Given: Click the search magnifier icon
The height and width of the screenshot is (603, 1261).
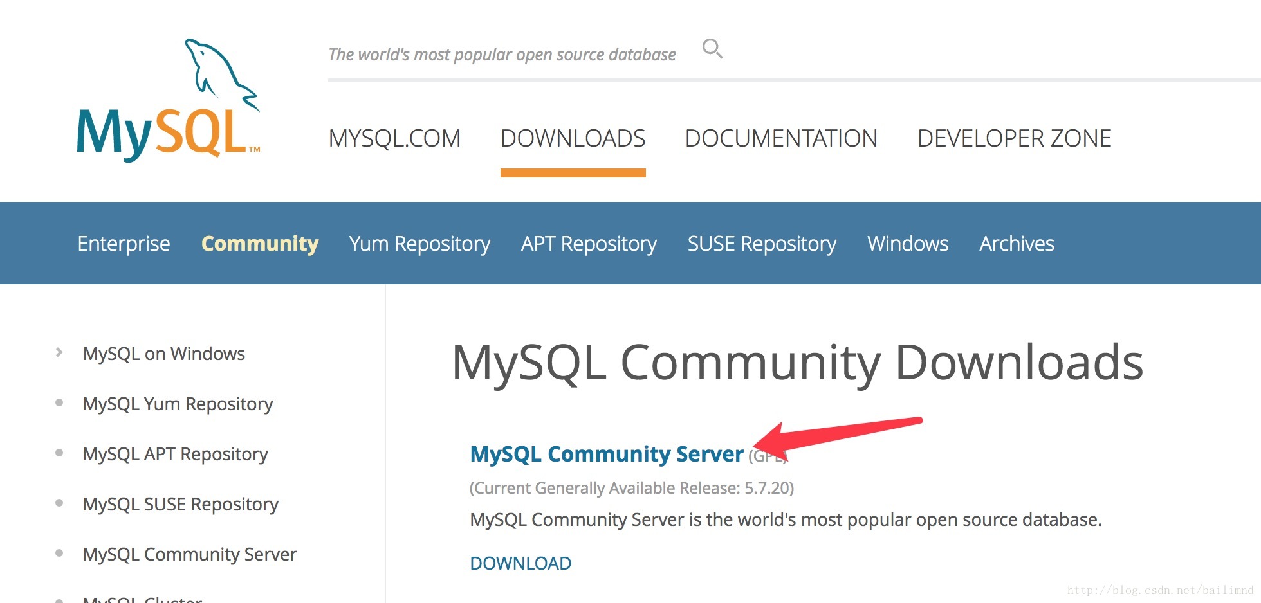Looking at the screenshot, I should 712,49.
